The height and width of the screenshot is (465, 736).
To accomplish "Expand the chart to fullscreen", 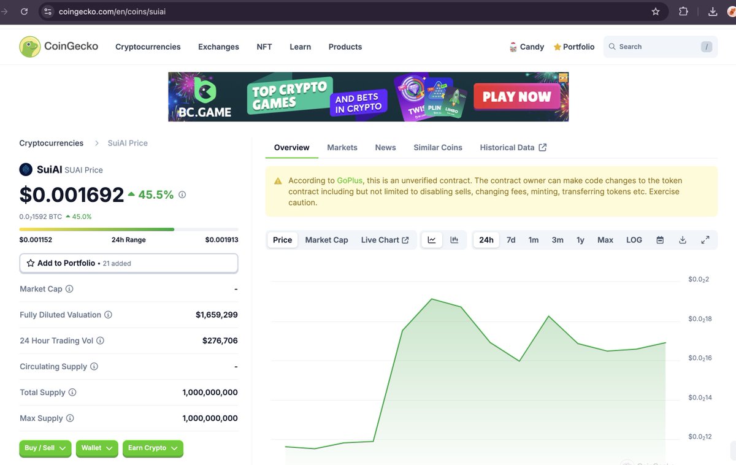I will click(705, 240).
